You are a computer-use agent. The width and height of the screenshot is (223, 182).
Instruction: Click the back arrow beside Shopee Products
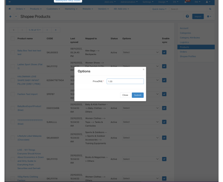(x=11, y=17)
